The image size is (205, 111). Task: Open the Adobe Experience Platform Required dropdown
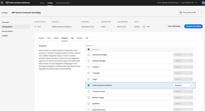[183, 85]
